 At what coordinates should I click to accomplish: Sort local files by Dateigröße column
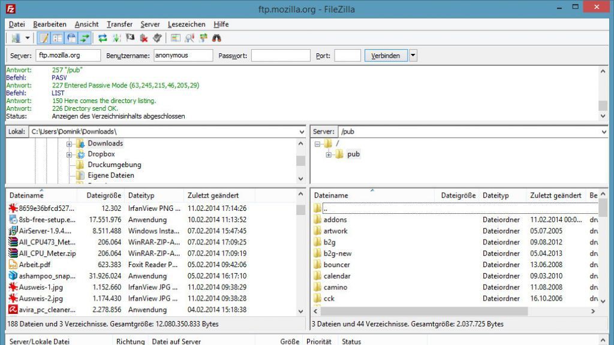103,196
